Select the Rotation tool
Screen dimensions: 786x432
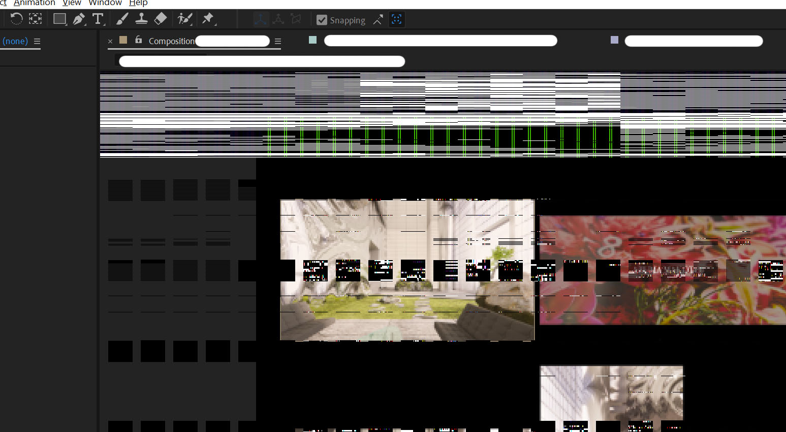click(x=17, y=19)
